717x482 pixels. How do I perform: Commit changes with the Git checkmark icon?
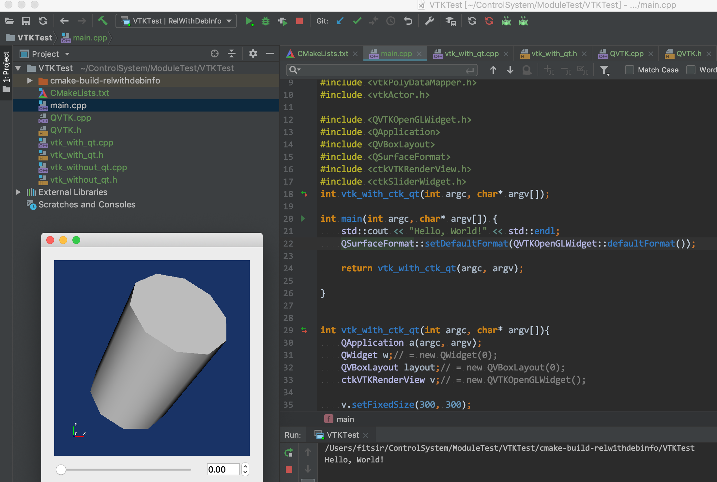357,21
